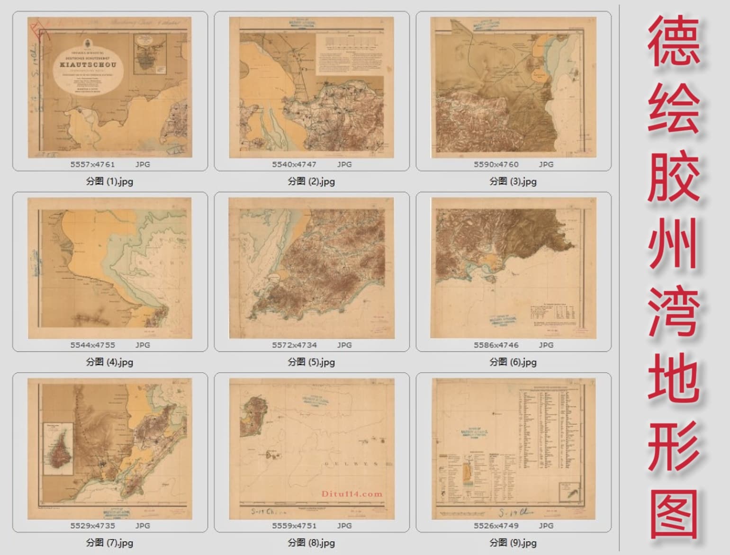
Task: Open thumbnail of 分图 (4).jpg
Action: point(109,268)
